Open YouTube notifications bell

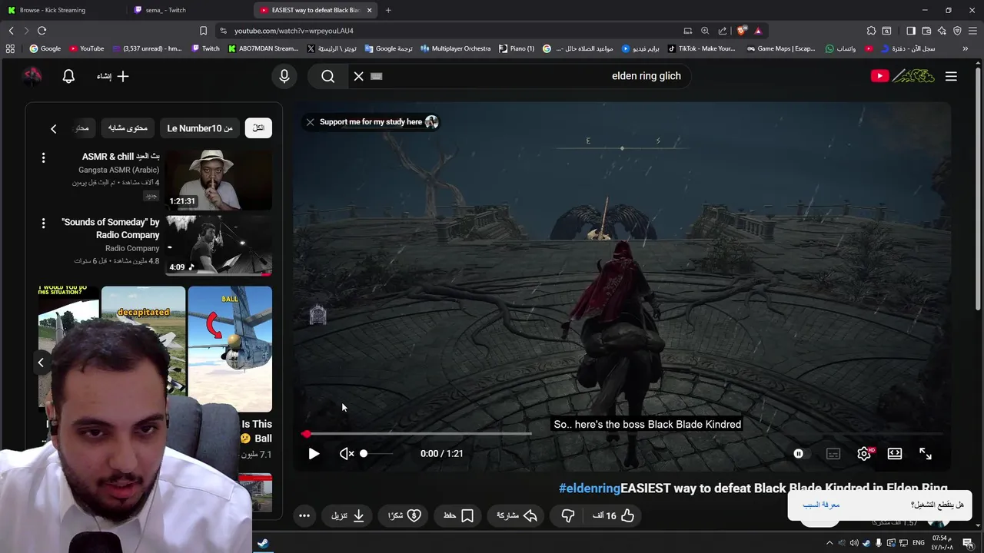coord(68,76)
